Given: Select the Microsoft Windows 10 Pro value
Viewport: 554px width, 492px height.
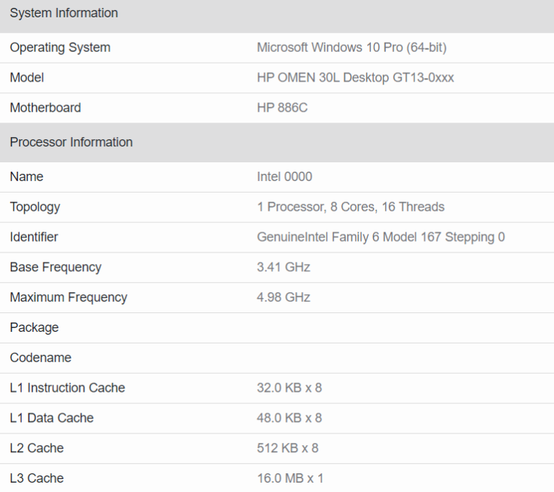Looking at the screenshot, I should coord(351,48).
